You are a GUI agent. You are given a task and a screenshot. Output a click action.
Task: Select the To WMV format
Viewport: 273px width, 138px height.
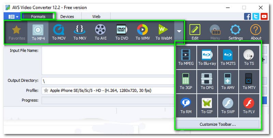click(143, 32)
